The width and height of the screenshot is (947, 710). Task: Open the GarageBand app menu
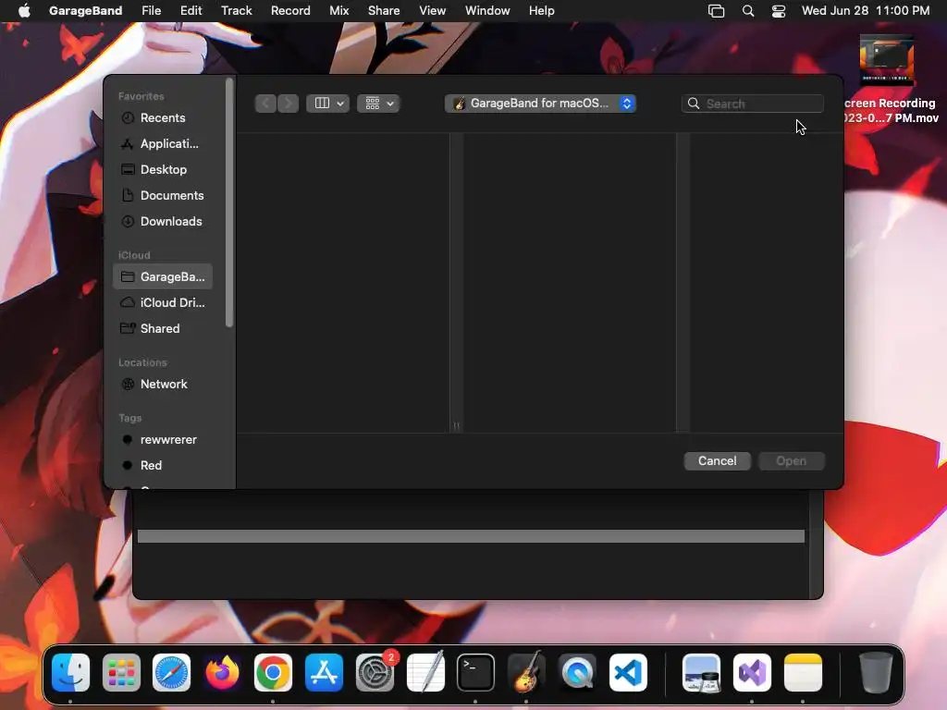pos(85,11)
